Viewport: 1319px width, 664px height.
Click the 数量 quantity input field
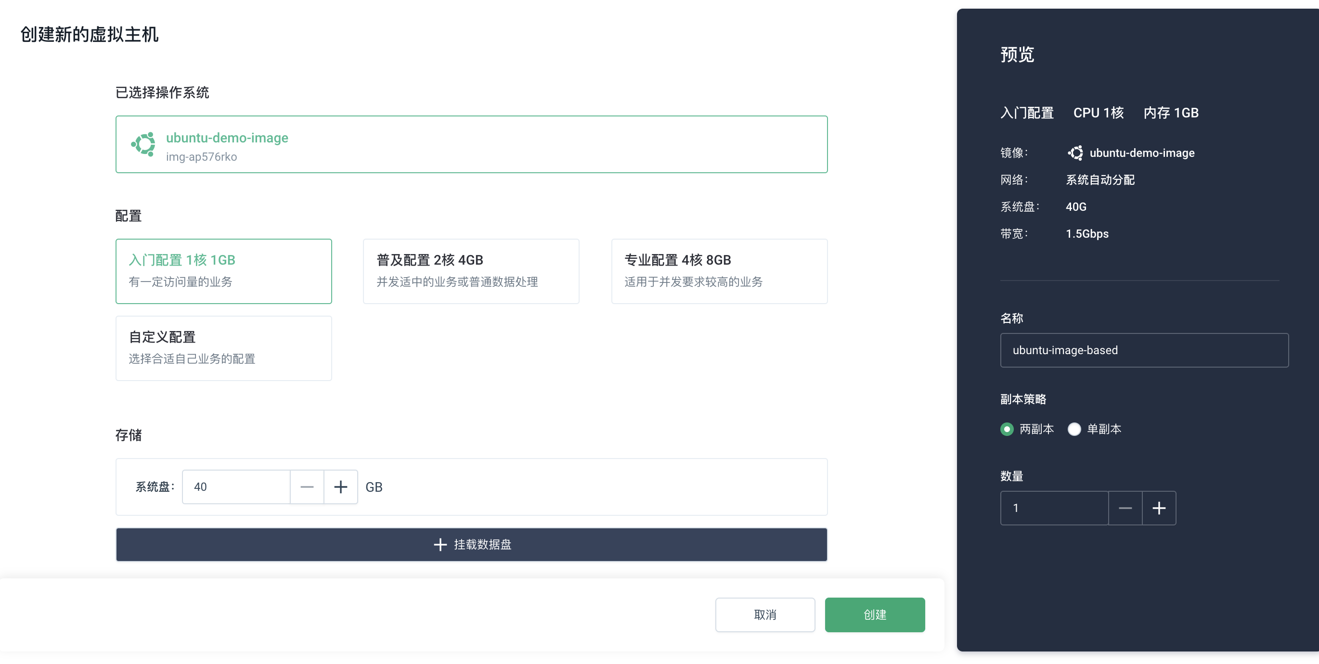click(1054, 508)
